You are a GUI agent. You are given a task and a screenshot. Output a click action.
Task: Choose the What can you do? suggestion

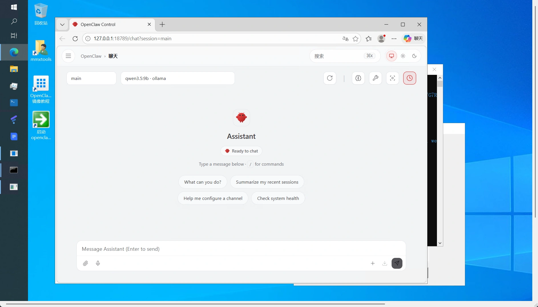[x=203, y=182]
